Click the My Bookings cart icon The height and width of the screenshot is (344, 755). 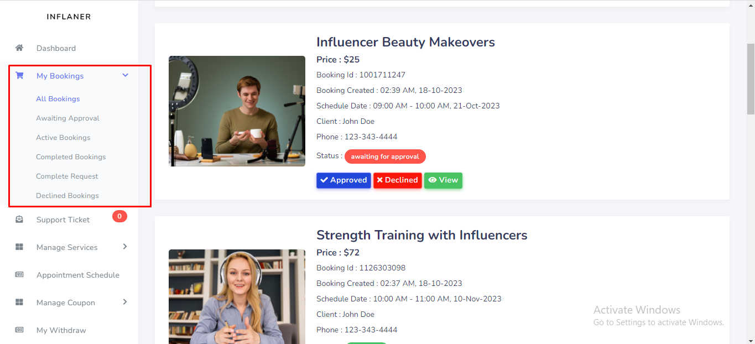click(x=19, y=76)
